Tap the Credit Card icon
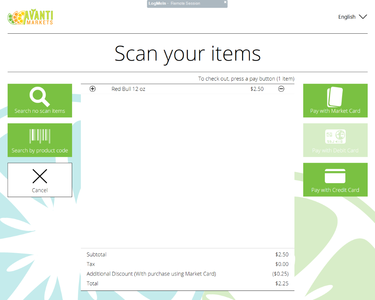Screen dimensions: 375x300 tap(335, 176)
